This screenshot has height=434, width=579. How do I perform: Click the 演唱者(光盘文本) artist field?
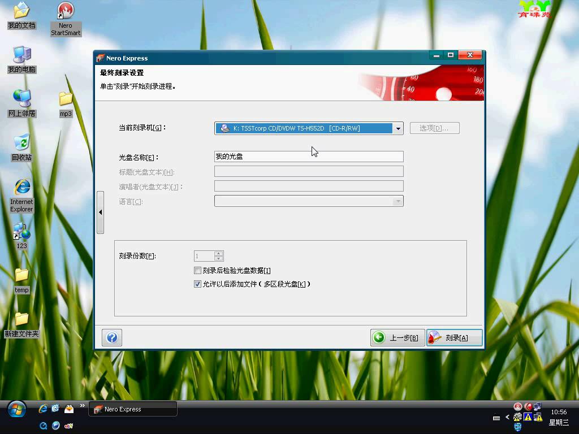[x=309, y=186]
